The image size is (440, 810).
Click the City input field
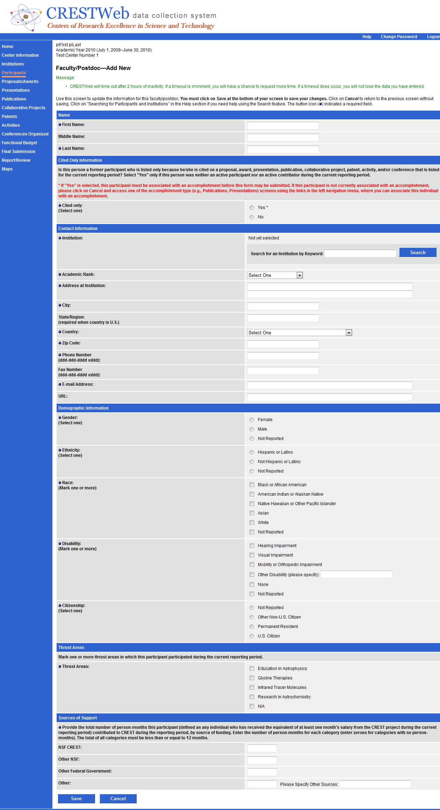(283, 306)
